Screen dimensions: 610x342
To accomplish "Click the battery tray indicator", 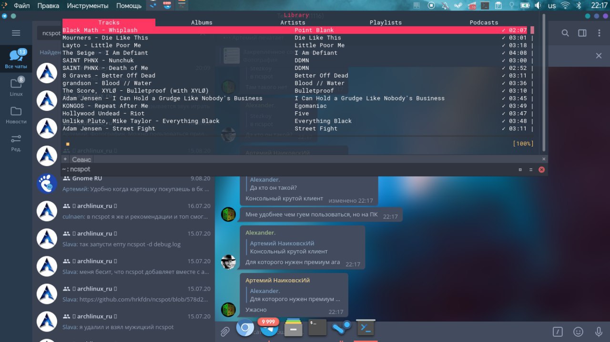I will click(525, 6).
